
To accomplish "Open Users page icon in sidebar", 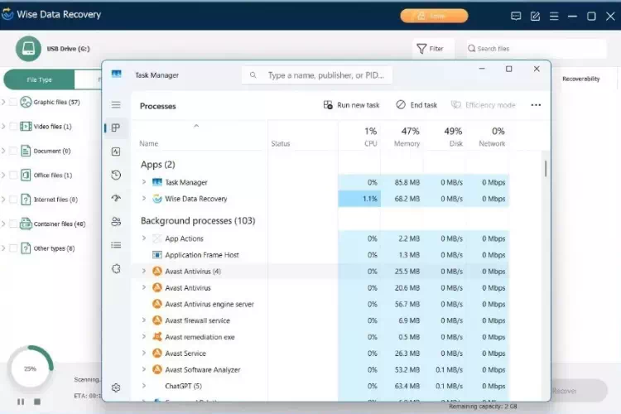I will click(116, 221).
